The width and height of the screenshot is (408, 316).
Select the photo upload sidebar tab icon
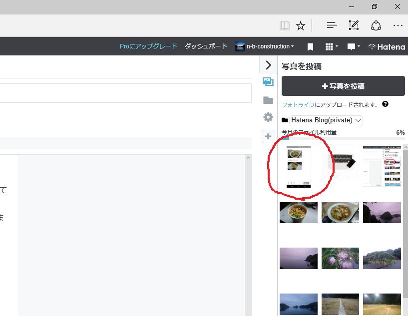point(268,82)
